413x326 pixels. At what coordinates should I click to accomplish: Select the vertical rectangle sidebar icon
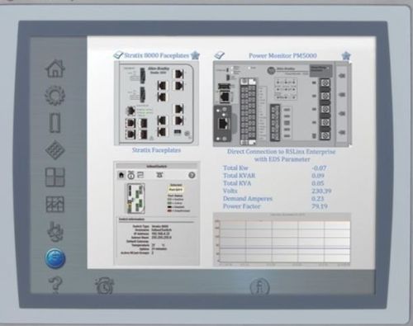[x=55, y=123]
